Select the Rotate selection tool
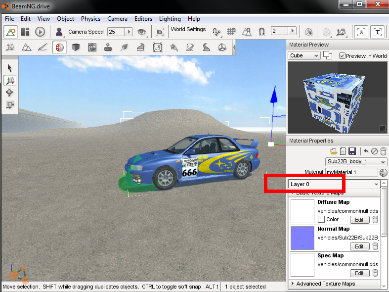 (x=10, y=93)
